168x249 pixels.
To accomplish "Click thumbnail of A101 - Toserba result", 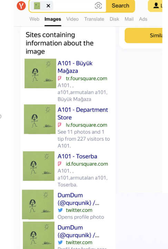I will click(x=39, y=166).
